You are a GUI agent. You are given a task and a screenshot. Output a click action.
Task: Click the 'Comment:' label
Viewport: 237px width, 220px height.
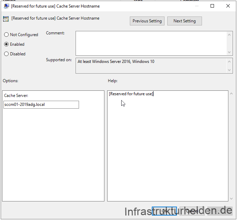(x=55, y=33)
